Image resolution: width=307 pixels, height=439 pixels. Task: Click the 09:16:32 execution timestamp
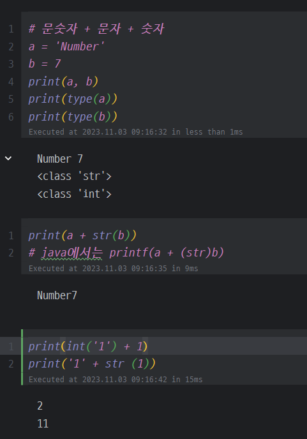pyautogui.click(x=135, y=132)
